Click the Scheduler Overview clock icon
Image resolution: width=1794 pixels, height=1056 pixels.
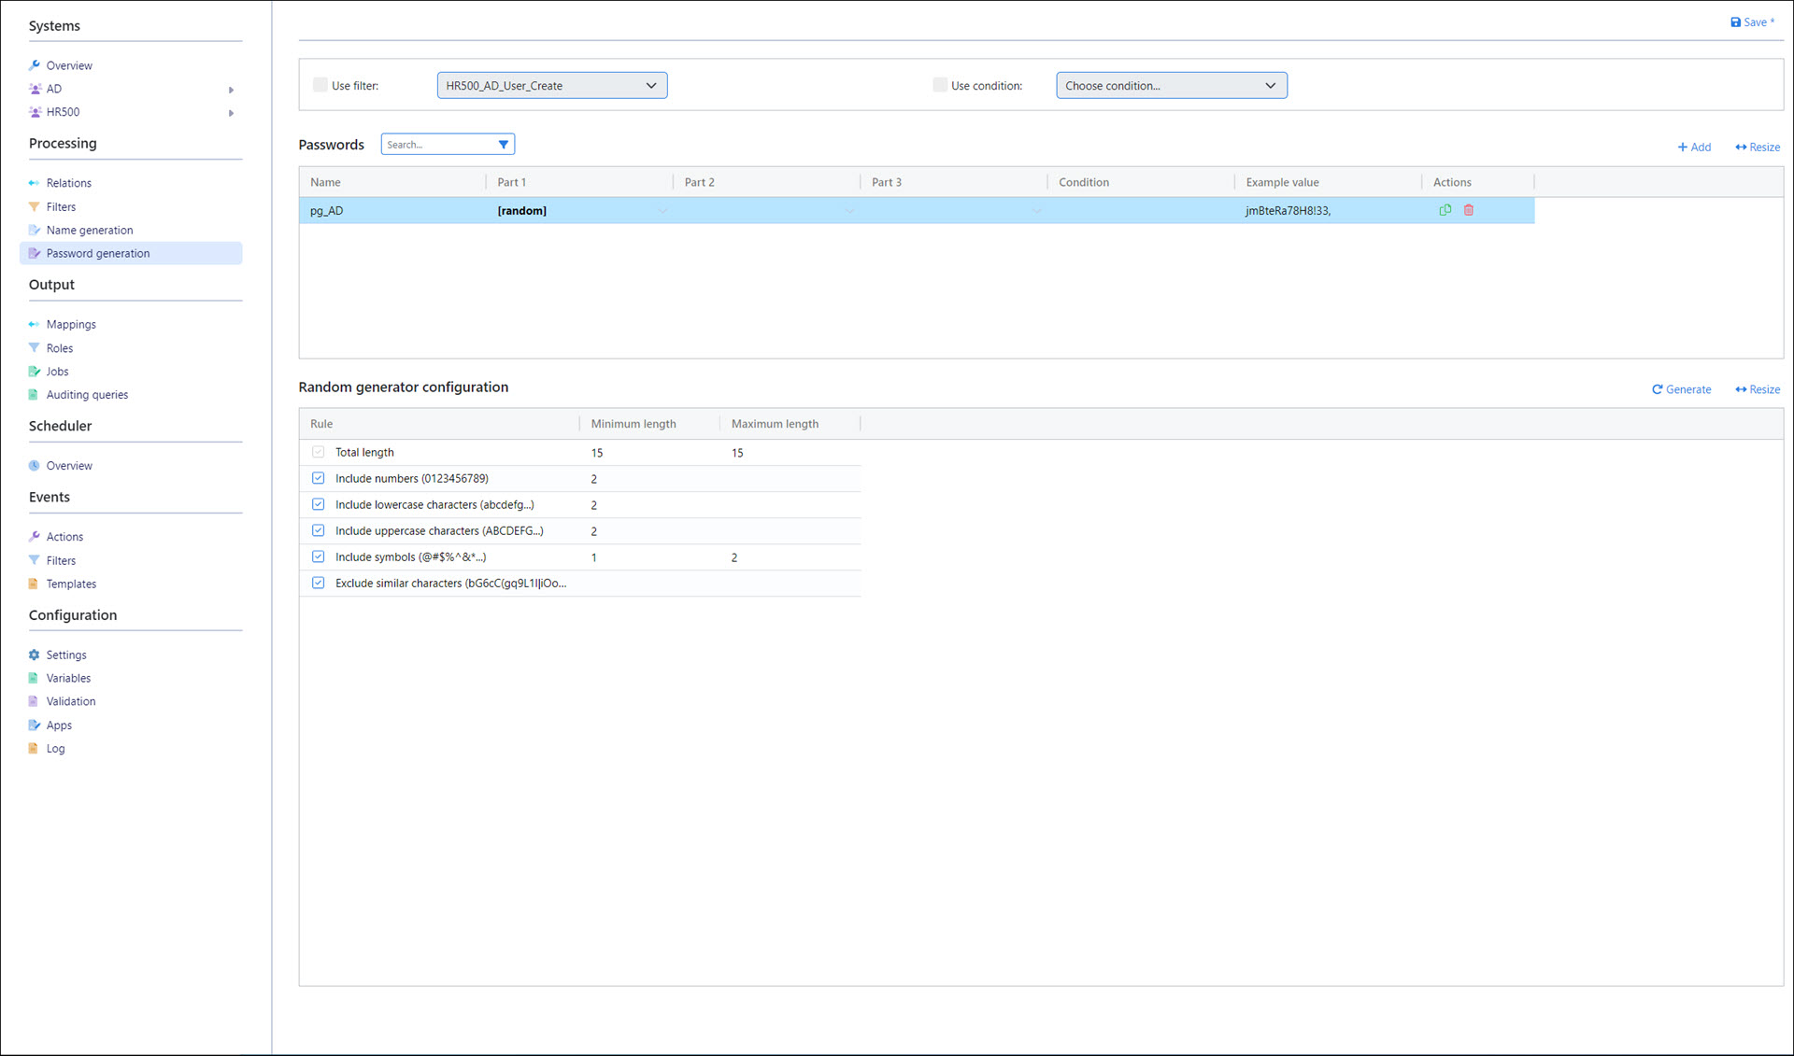coord(35,465)
